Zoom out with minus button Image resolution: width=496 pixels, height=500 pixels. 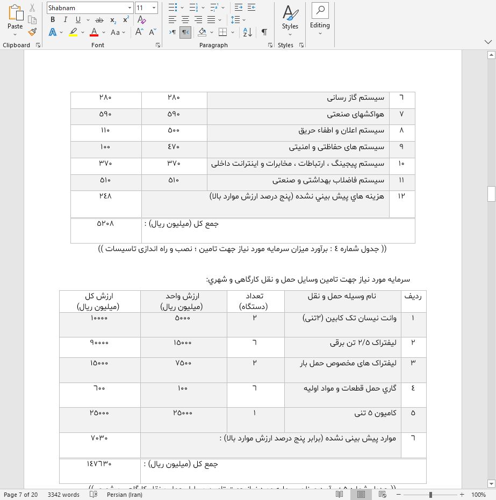pos(398,495)
